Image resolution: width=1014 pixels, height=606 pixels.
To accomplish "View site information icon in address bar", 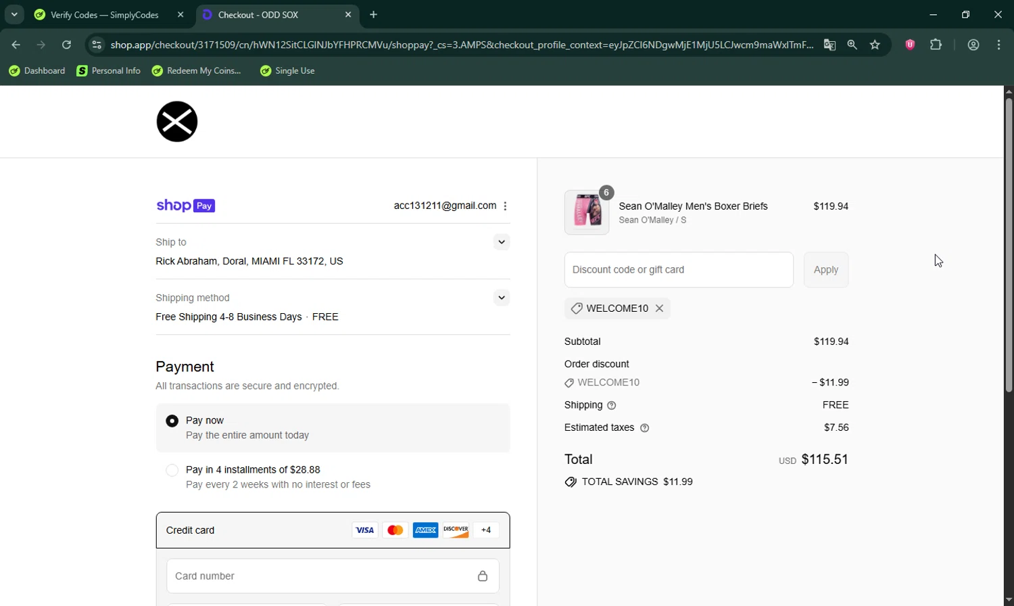I will [x=97, y=45].
